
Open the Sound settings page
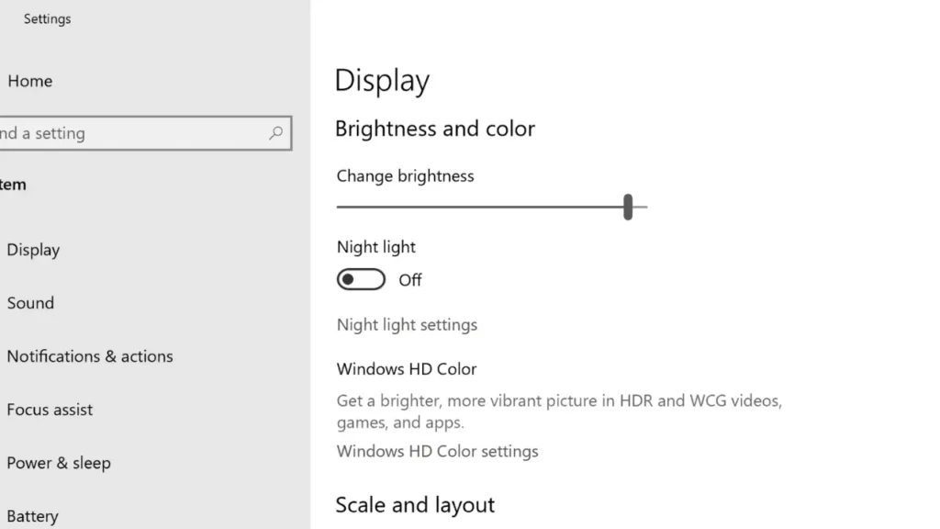point(30,303)
